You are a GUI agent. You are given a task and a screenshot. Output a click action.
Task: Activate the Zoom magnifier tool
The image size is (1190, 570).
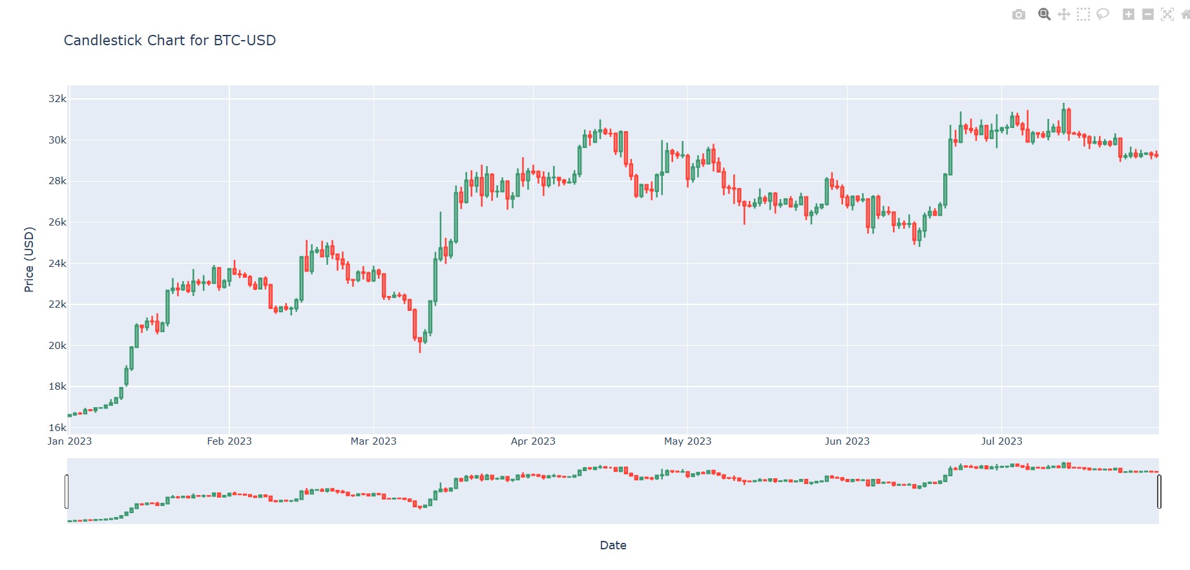1044,14
